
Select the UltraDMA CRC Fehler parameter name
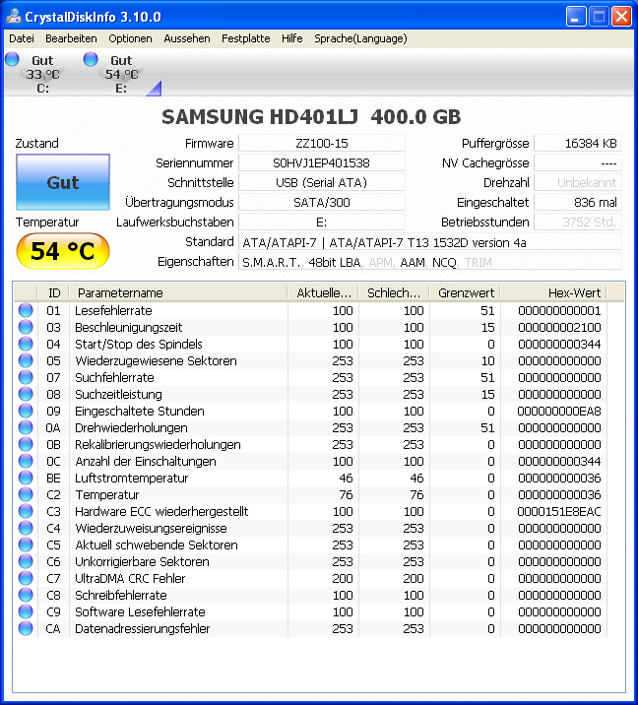[x=130, y=578]
